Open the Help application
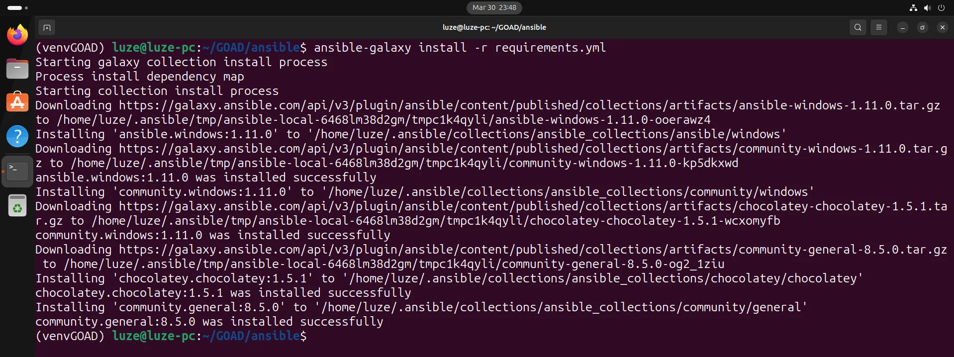The image size is (954, 357). 17,136
